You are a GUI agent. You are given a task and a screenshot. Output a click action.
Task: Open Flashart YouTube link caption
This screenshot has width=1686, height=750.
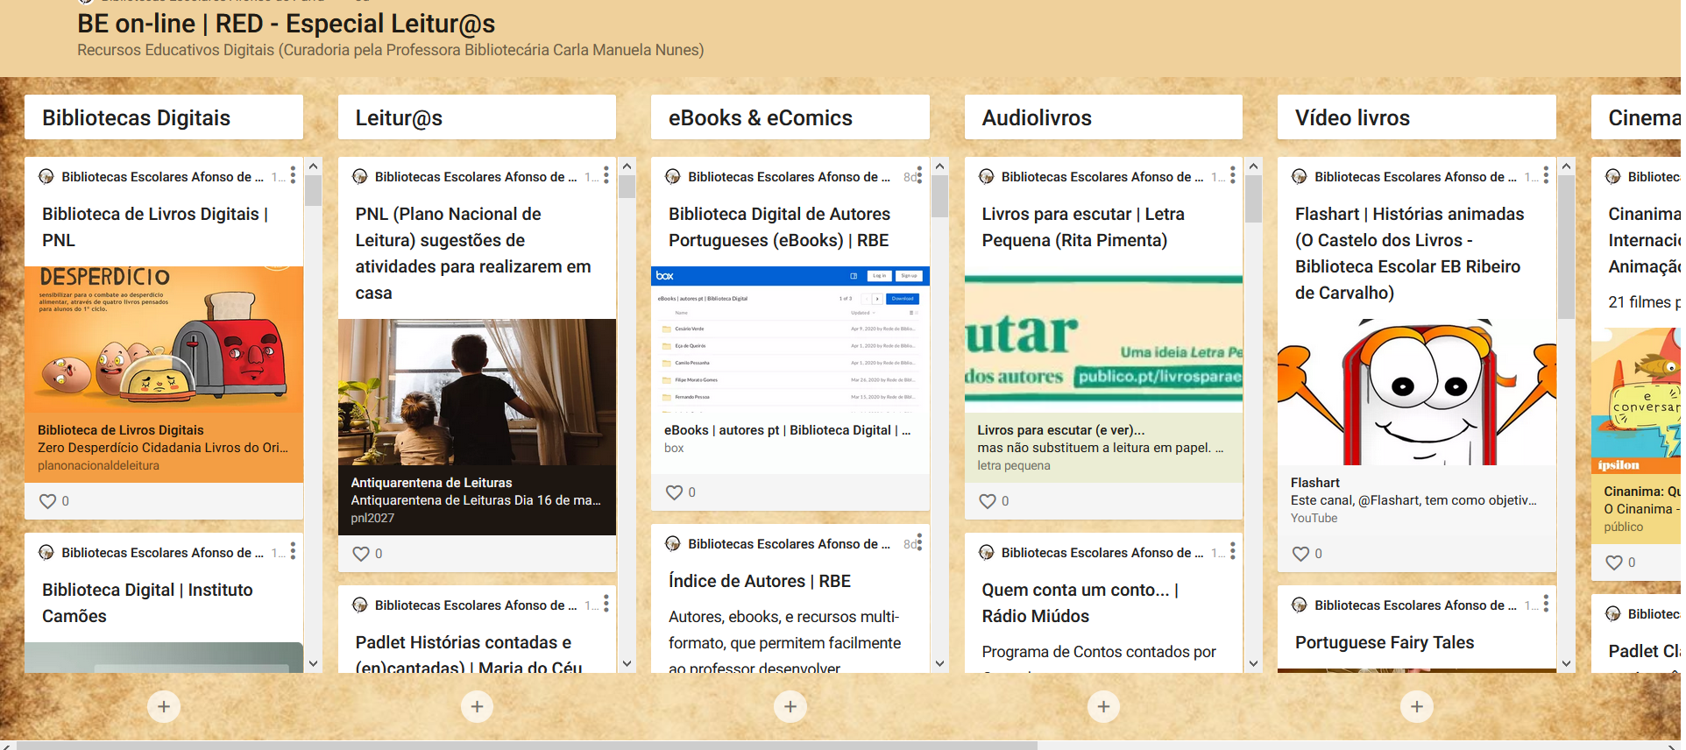(x=1417, y=500)
